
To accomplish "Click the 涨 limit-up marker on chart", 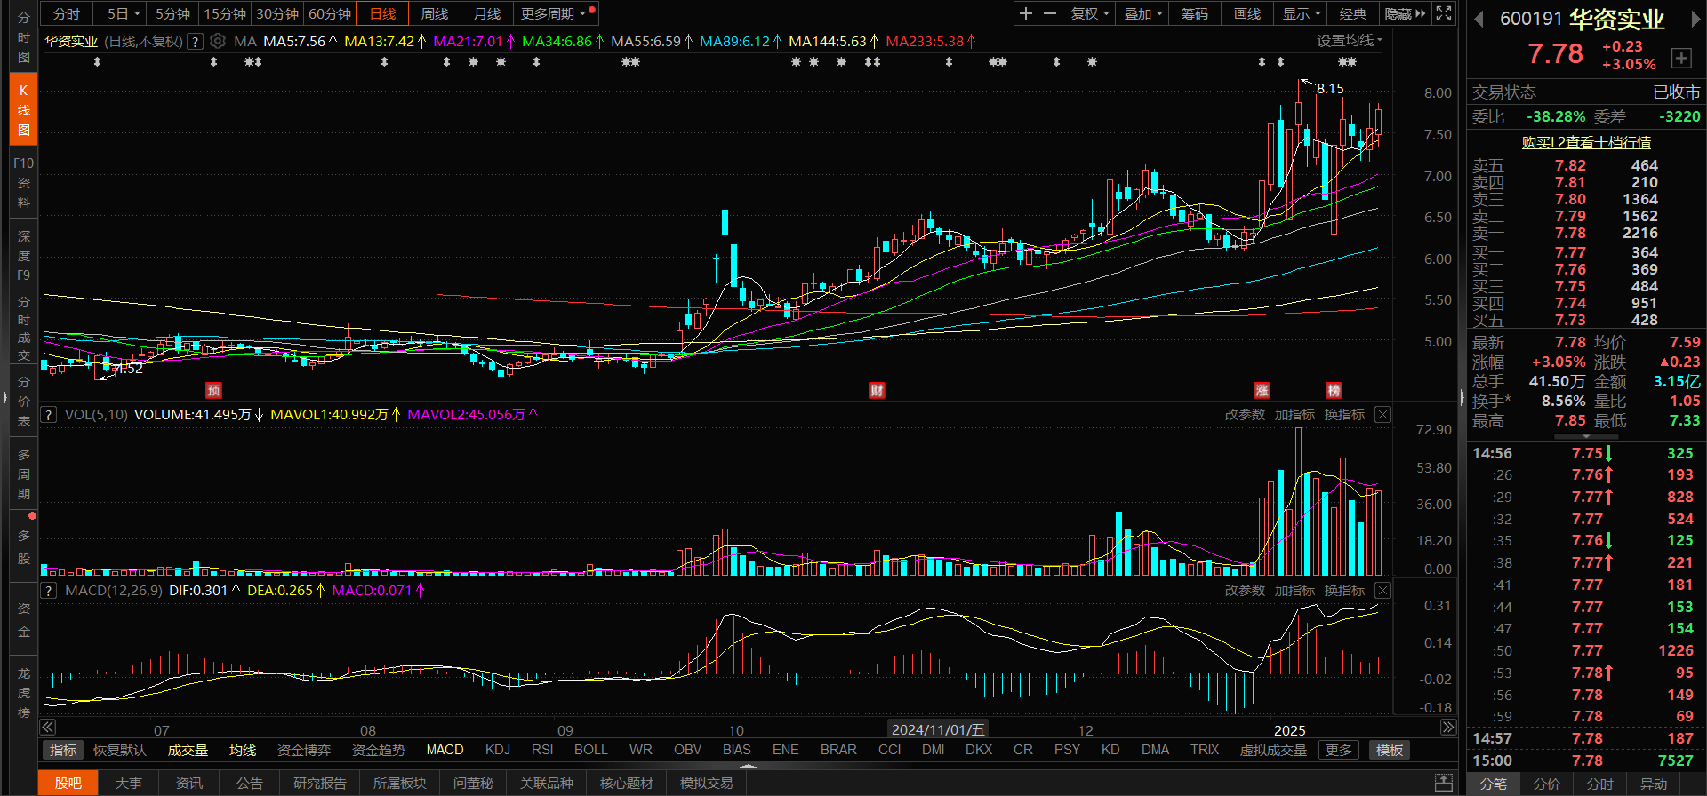I will point(1262,390).
